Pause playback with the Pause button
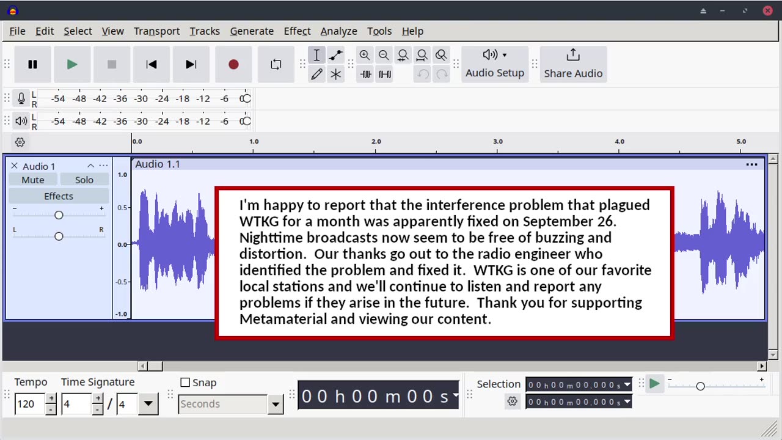Screen dimensions: 782x440 33,64
